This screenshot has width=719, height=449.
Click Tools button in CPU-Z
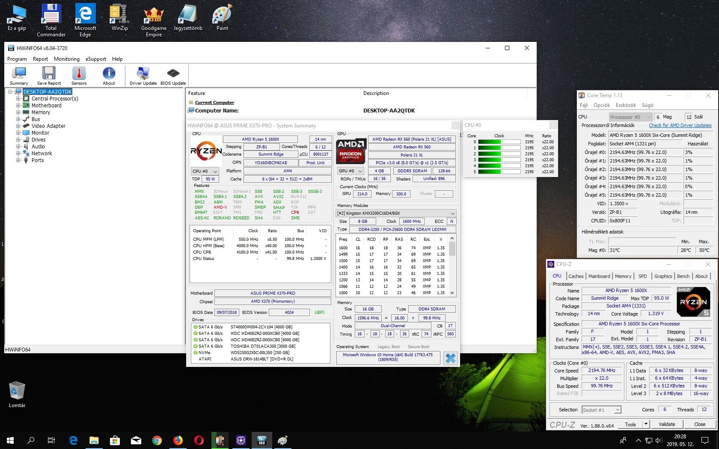(630, 424)
